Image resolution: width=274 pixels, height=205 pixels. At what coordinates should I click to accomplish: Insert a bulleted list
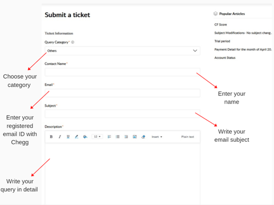(117, 137)
